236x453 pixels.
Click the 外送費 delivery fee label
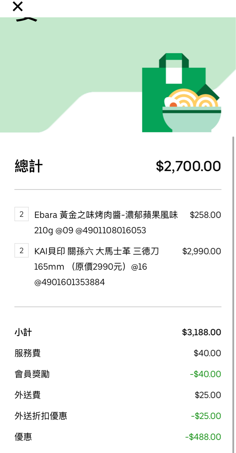coord(28,395)
